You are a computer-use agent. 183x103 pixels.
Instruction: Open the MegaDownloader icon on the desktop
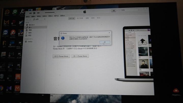pyautogui.click(x=176, y=92)
